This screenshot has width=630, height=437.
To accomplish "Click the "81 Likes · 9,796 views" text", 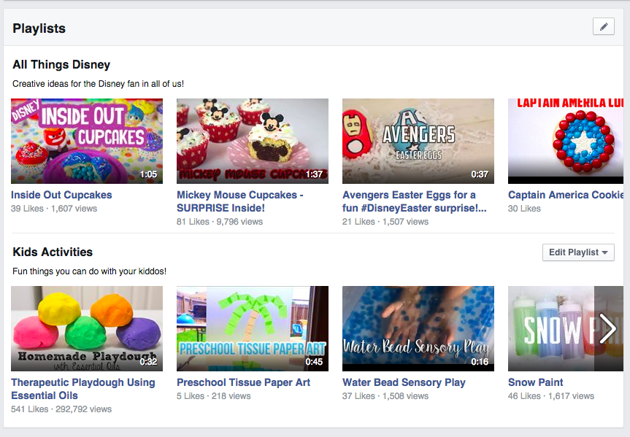I will coord(220,222).
